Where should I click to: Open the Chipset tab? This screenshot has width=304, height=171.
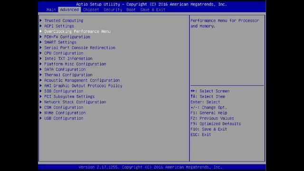coord(91,9)
